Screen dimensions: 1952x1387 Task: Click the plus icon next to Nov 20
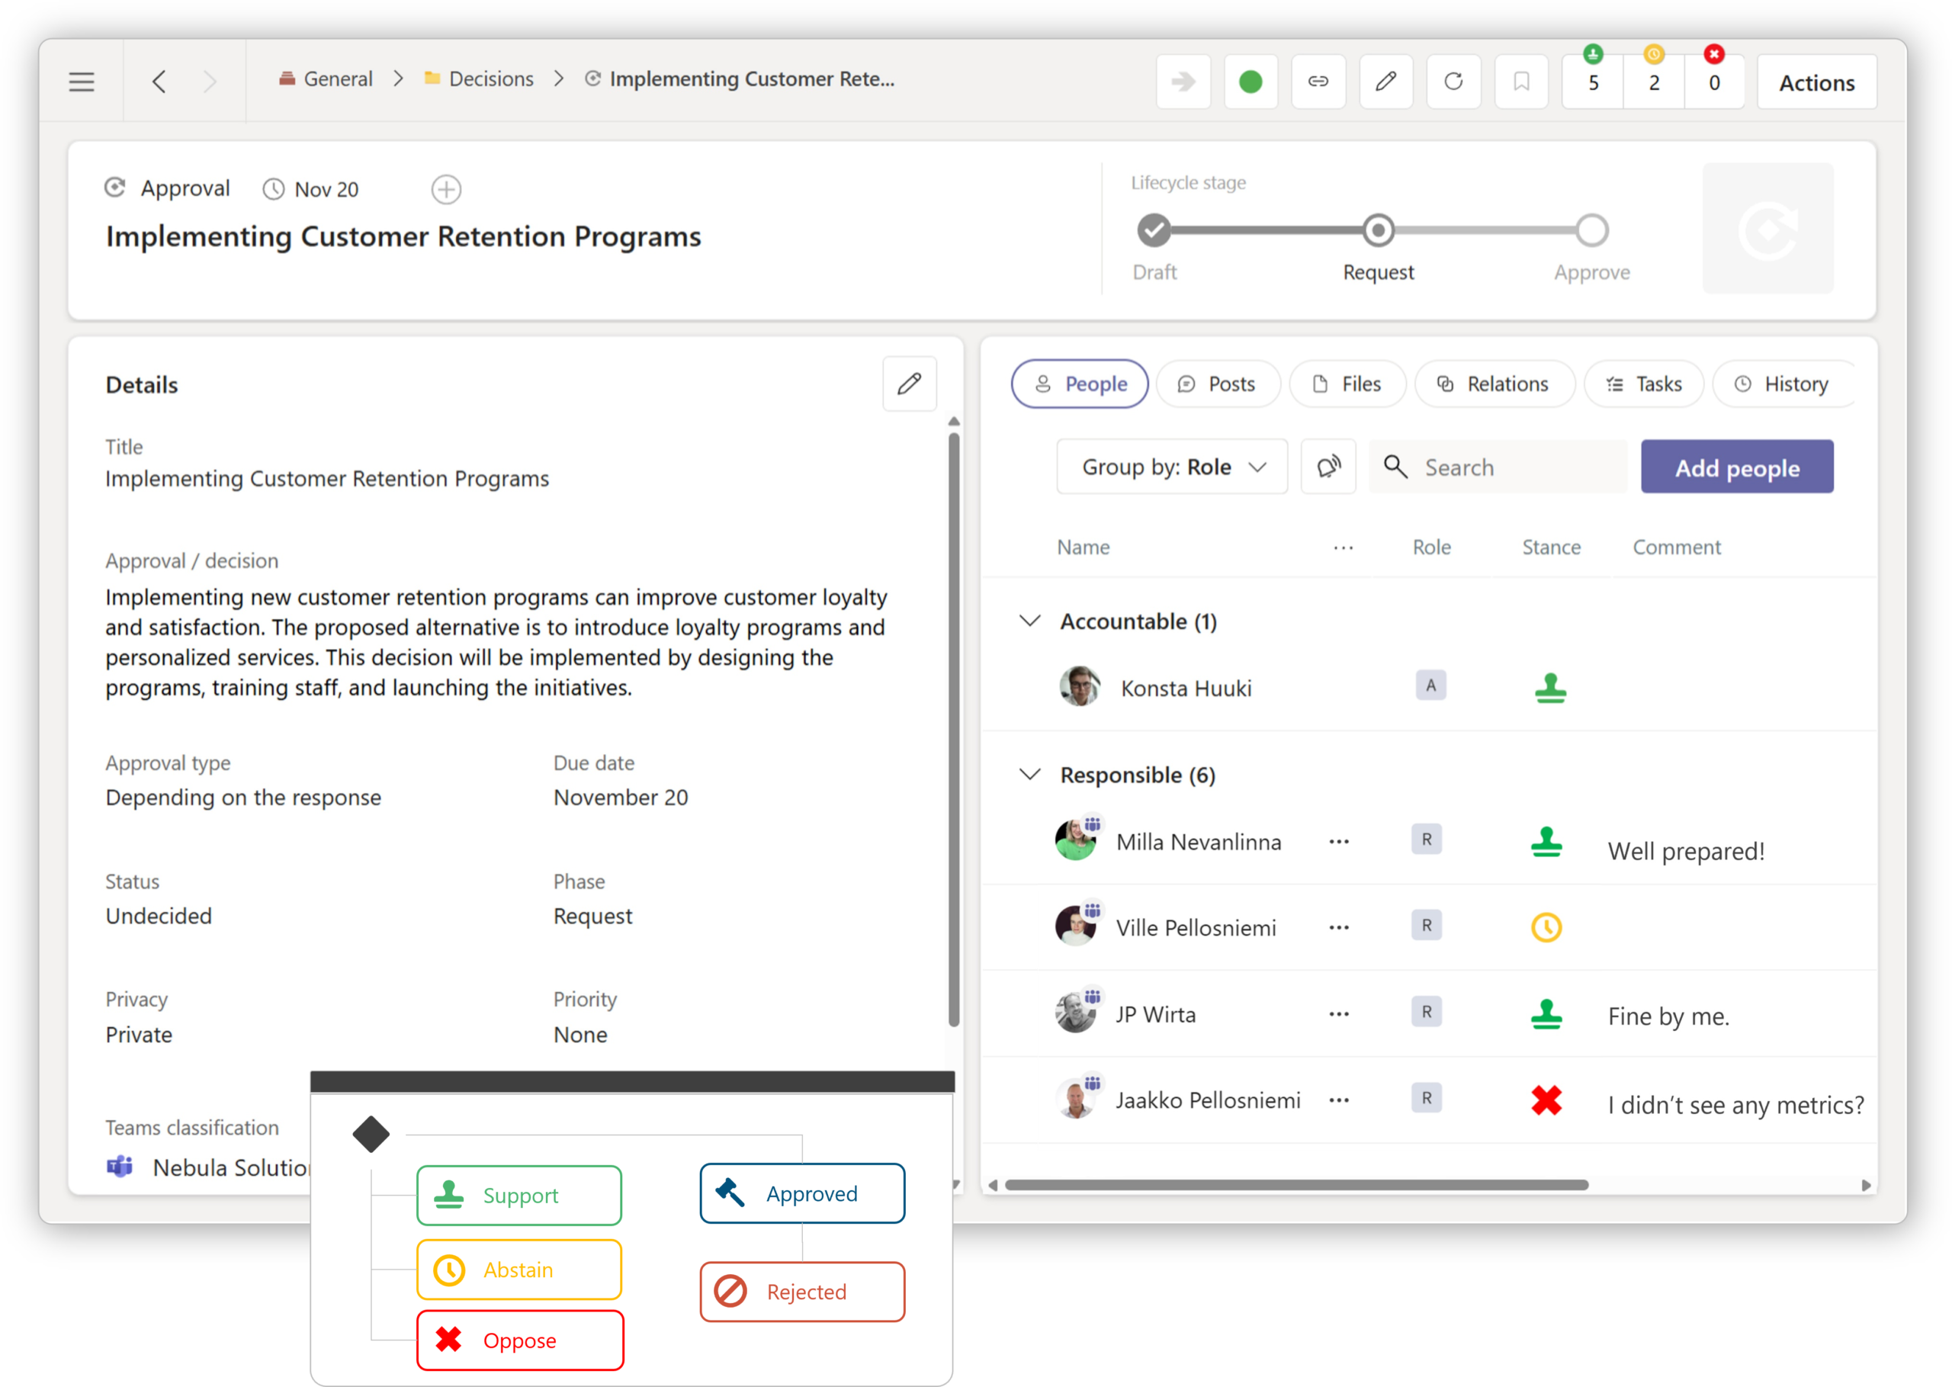[446, 190]
